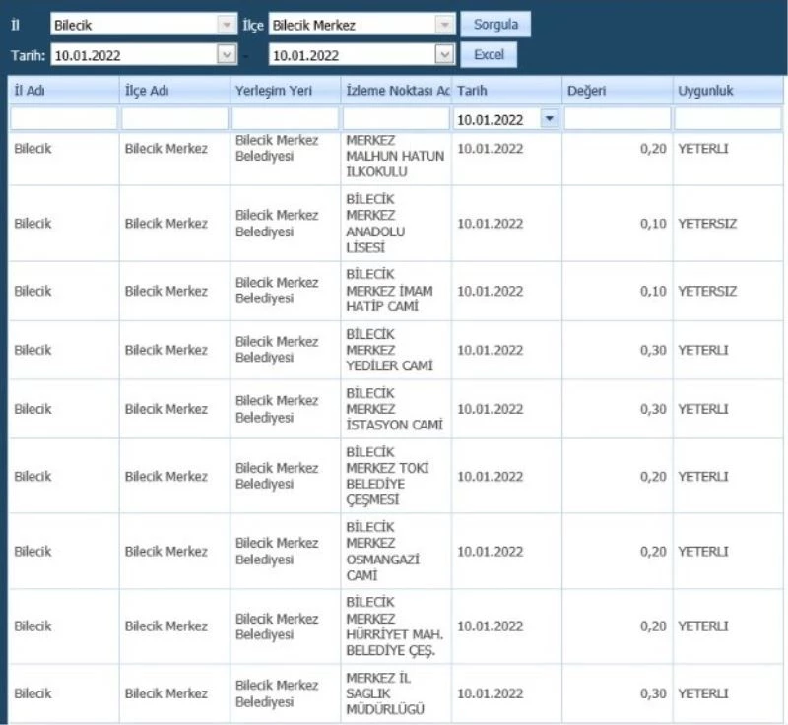Open the İl province dropdown
The width and height of the screenshot is (788, 725).
pyautogui.click(x=226, y=25)
